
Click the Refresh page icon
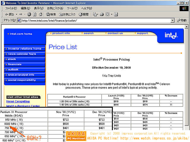(x=34, y=14)
